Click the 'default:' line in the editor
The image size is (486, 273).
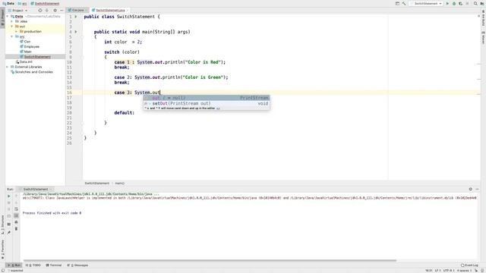125,113
